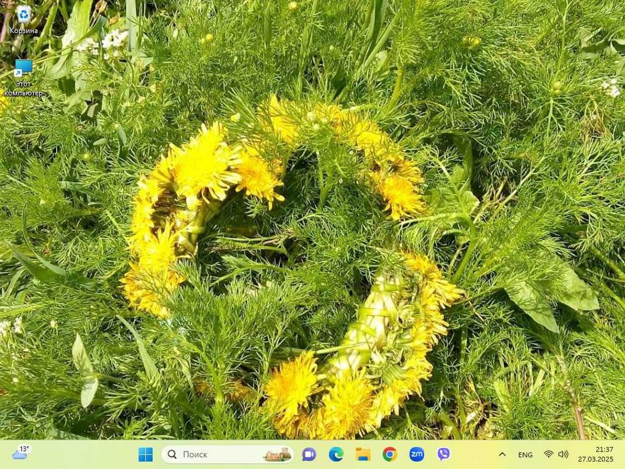The width and height of the screenshot is (625, 469).
Task: Select the Этот компьютер desktop shortcut
Action: pyautogui.click(x=23, y=78)
